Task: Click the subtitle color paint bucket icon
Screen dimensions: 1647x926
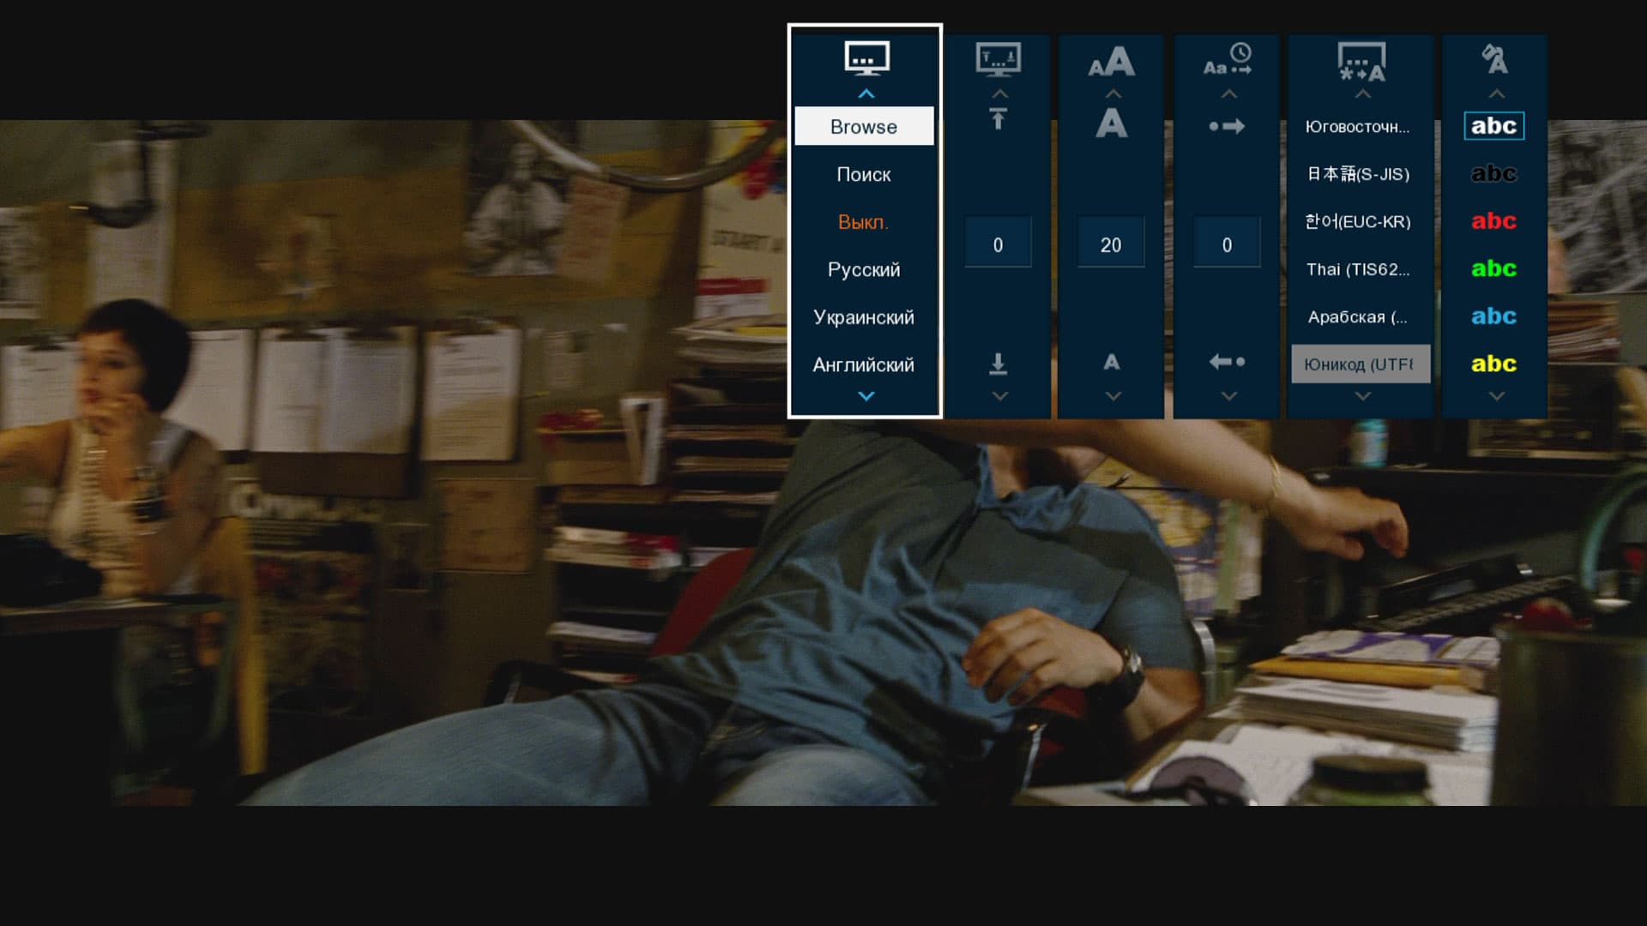Action: (1495, 59)
